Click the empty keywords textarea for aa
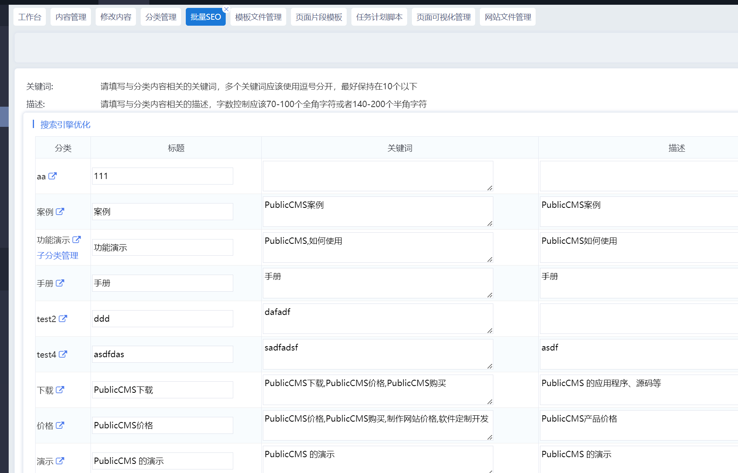 point(377,176)
